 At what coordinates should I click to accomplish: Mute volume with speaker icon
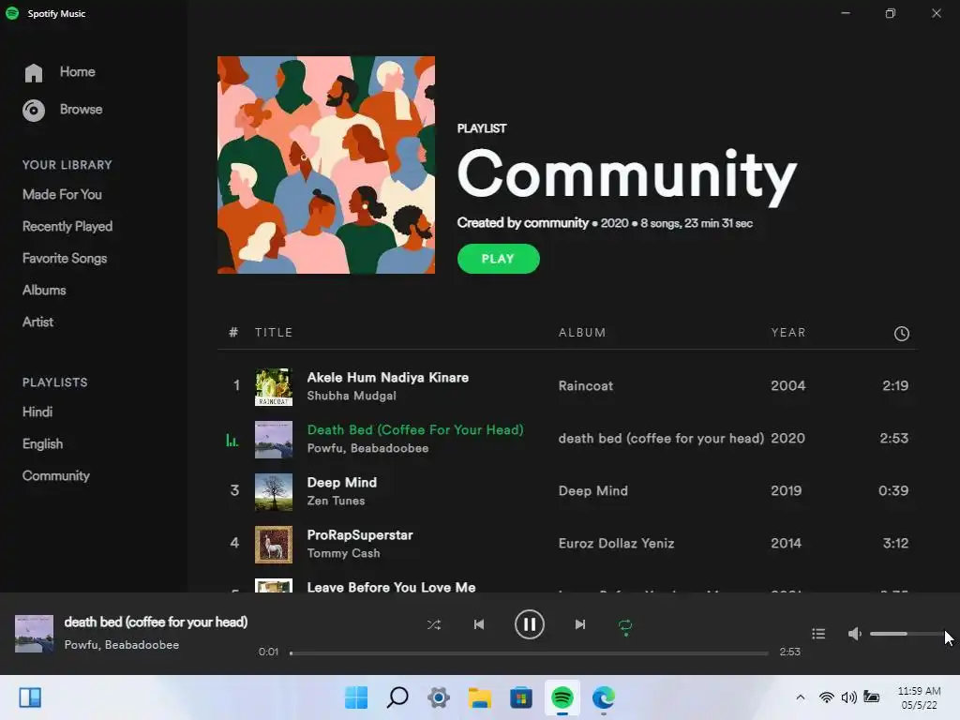[x=855, y=634]
